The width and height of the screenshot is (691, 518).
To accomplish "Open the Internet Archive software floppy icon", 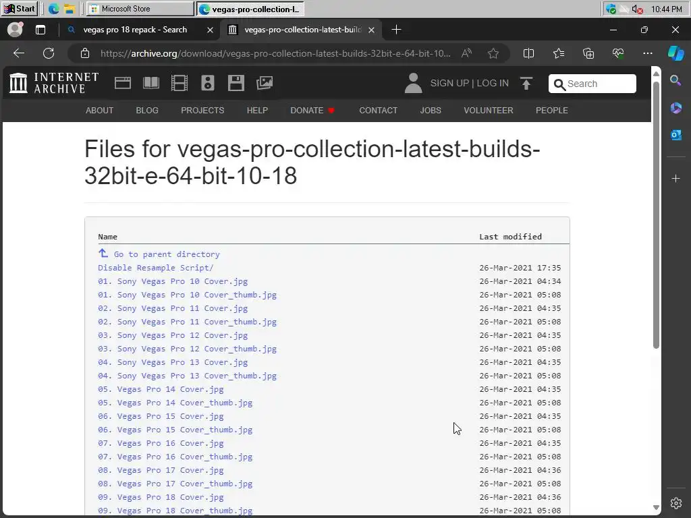I will pyautogui.click(x=236, y=83).
